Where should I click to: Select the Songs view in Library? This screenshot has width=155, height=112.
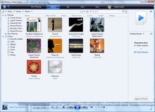(13, 47)
